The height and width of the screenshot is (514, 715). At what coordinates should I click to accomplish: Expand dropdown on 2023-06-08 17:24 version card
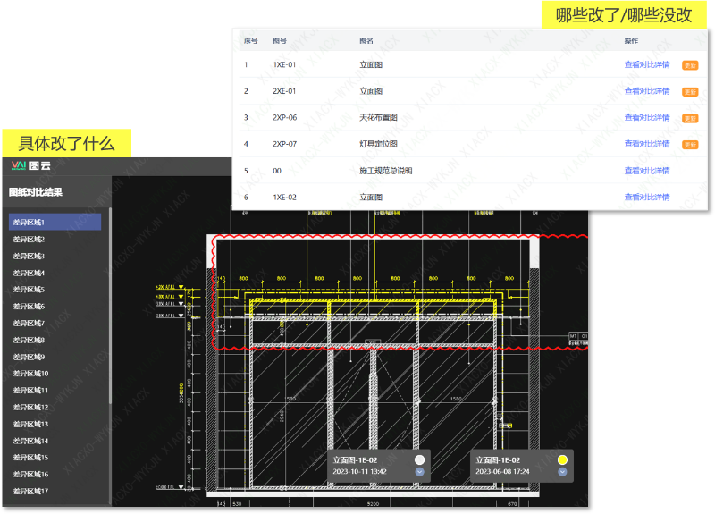tap(562, 472)
